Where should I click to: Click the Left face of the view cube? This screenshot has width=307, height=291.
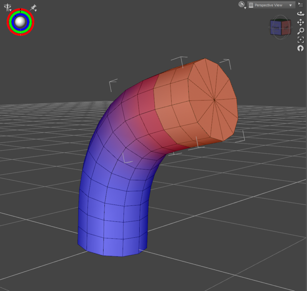286,28
